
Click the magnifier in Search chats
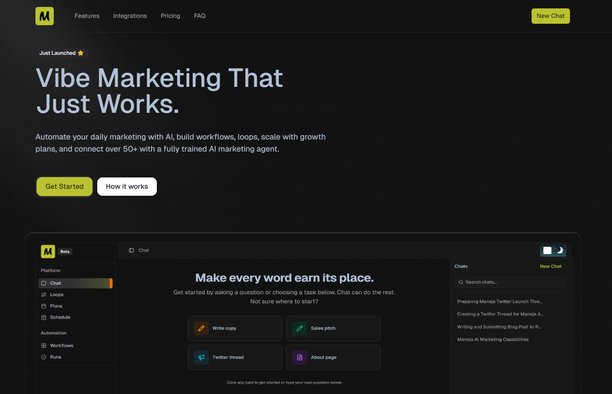(461, 282)
